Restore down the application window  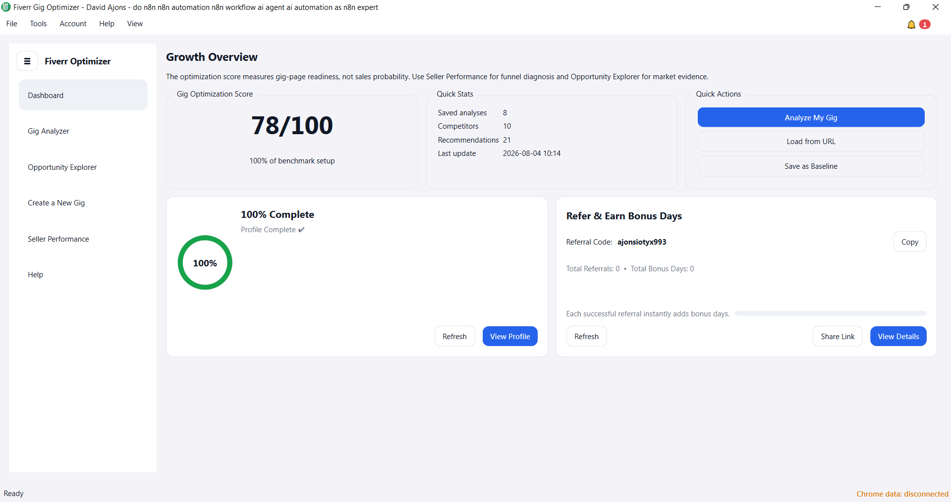(x=906, y=7)
